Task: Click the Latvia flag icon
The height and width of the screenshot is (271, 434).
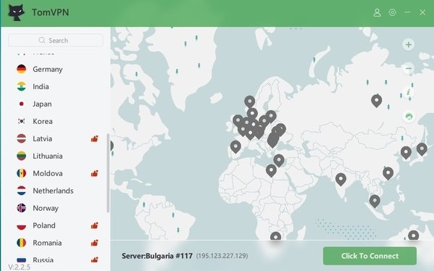Action: 21,138
